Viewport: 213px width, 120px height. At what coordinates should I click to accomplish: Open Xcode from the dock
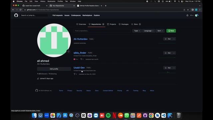pyautogui.click(x=59, y=115)
